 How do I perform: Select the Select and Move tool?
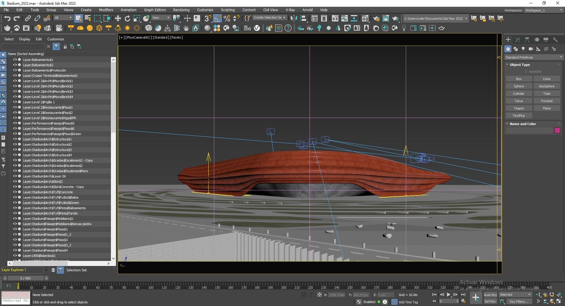118,18
